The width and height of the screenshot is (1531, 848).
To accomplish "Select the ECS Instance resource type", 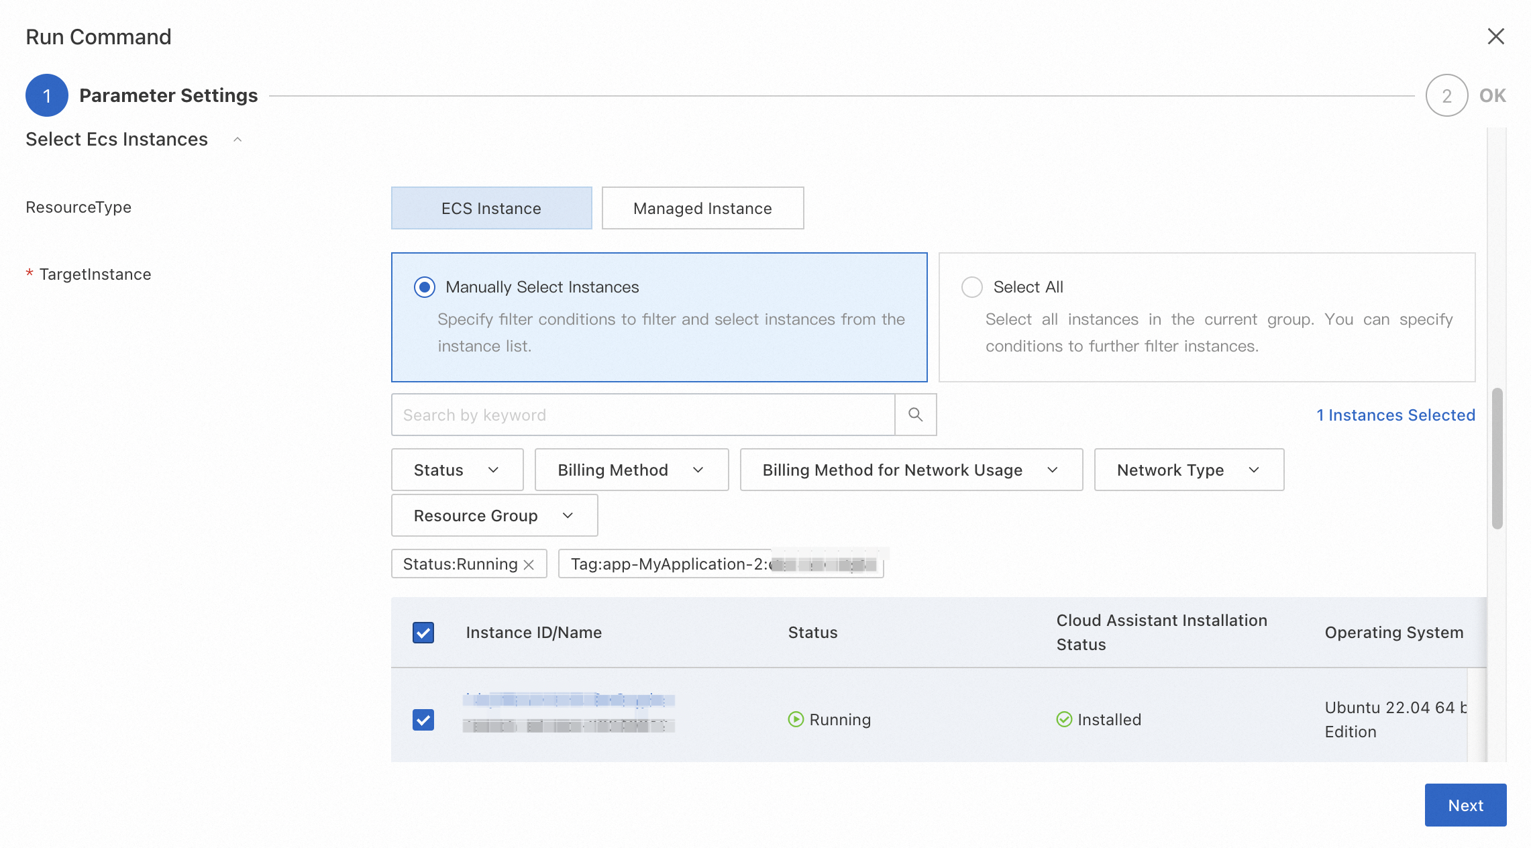I will pyautogui.click(x=491, y=208).
